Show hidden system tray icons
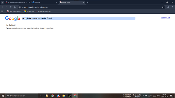Viewport: 175px width, 98px height. (x=143, y=96)
